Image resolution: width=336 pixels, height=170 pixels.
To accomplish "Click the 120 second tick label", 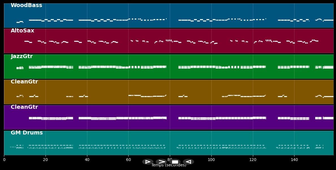I will (253, 160).
